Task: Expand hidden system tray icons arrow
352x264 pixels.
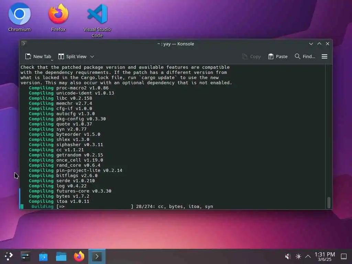Action: point(308,256)
